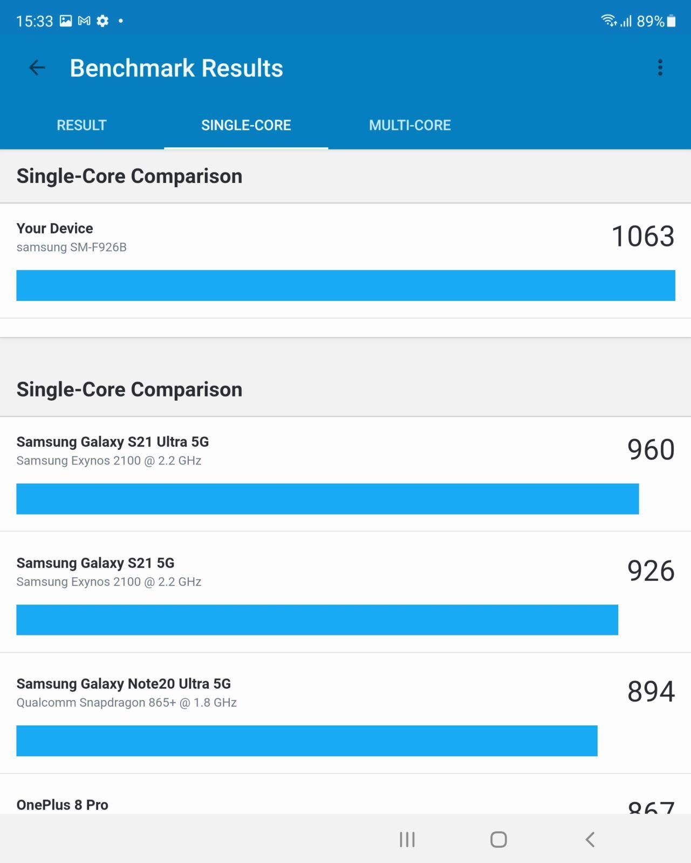The image size is (691, 863).
Task: Switch to the RESULT tab
Action: click(x=81, y=125)
